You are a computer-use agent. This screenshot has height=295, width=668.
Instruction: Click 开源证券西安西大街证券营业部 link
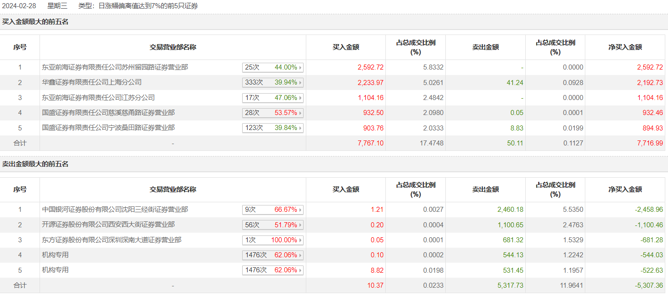(x=108, y=225)
